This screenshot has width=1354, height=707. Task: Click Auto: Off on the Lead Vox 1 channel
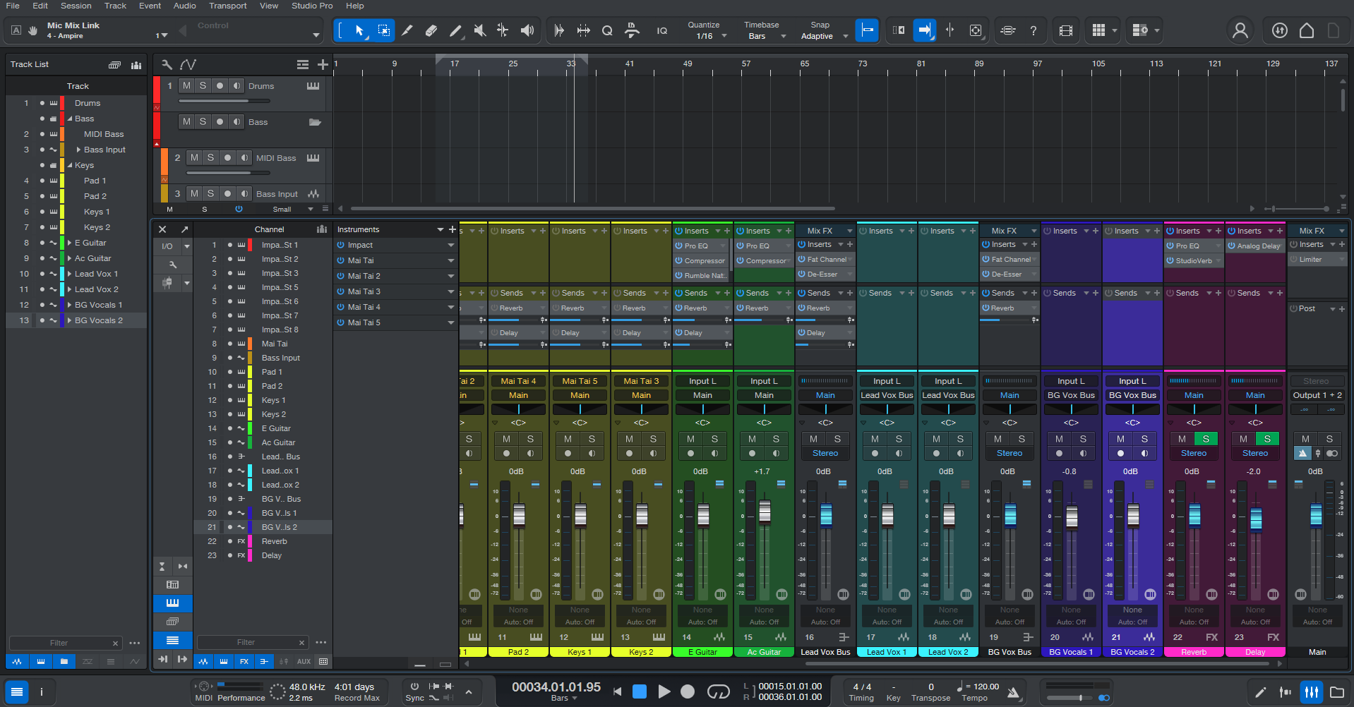click(887, 622)
